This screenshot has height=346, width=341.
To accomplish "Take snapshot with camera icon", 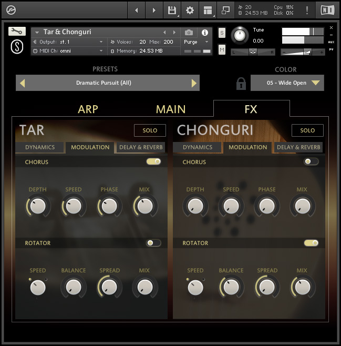I will click(189, 33).
